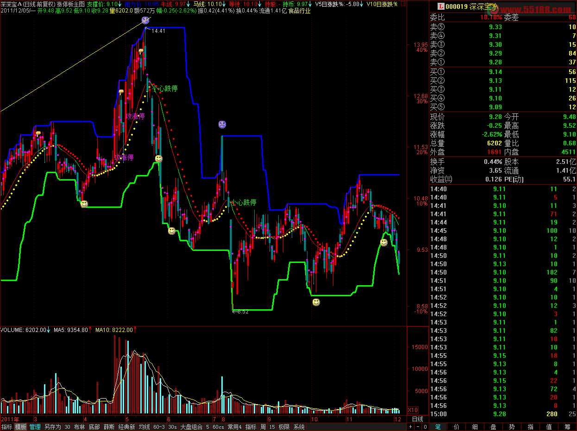Select the 指 tab in the quote panel

tap(531, 427)
